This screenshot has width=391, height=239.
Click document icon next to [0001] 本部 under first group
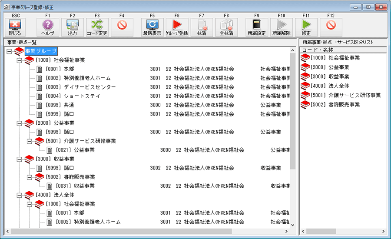coord(40,69)
